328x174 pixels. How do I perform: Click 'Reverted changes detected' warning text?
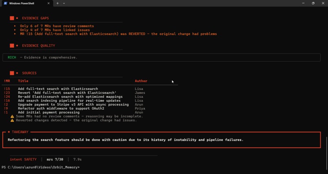(x=77, y=120)
